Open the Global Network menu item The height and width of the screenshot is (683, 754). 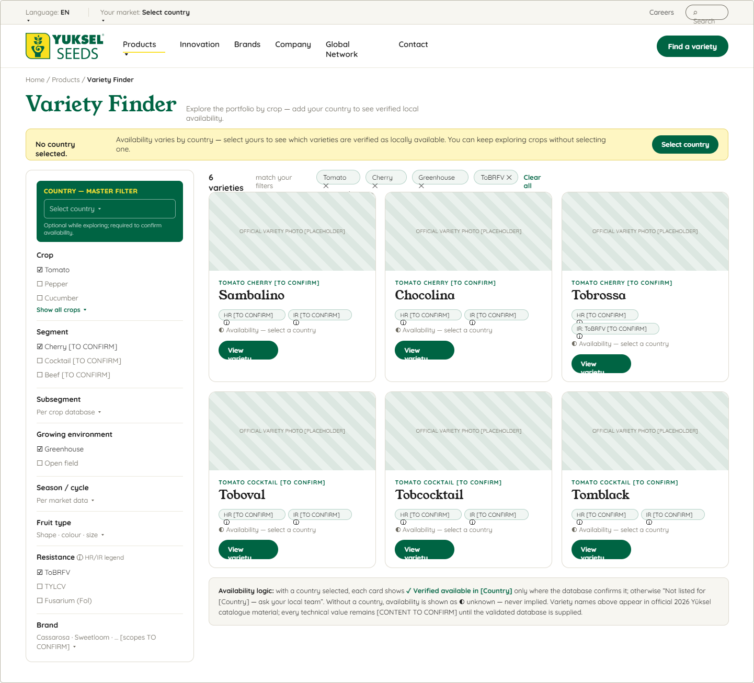click(342, 49)
